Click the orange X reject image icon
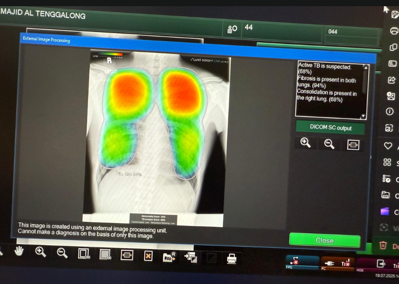The height and width of the screenshot is (284, 399). point(148,256)
